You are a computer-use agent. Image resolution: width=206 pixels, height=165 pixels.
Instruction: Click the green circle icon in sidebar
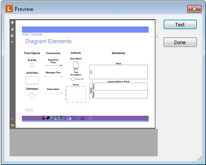tap(12, 42)
